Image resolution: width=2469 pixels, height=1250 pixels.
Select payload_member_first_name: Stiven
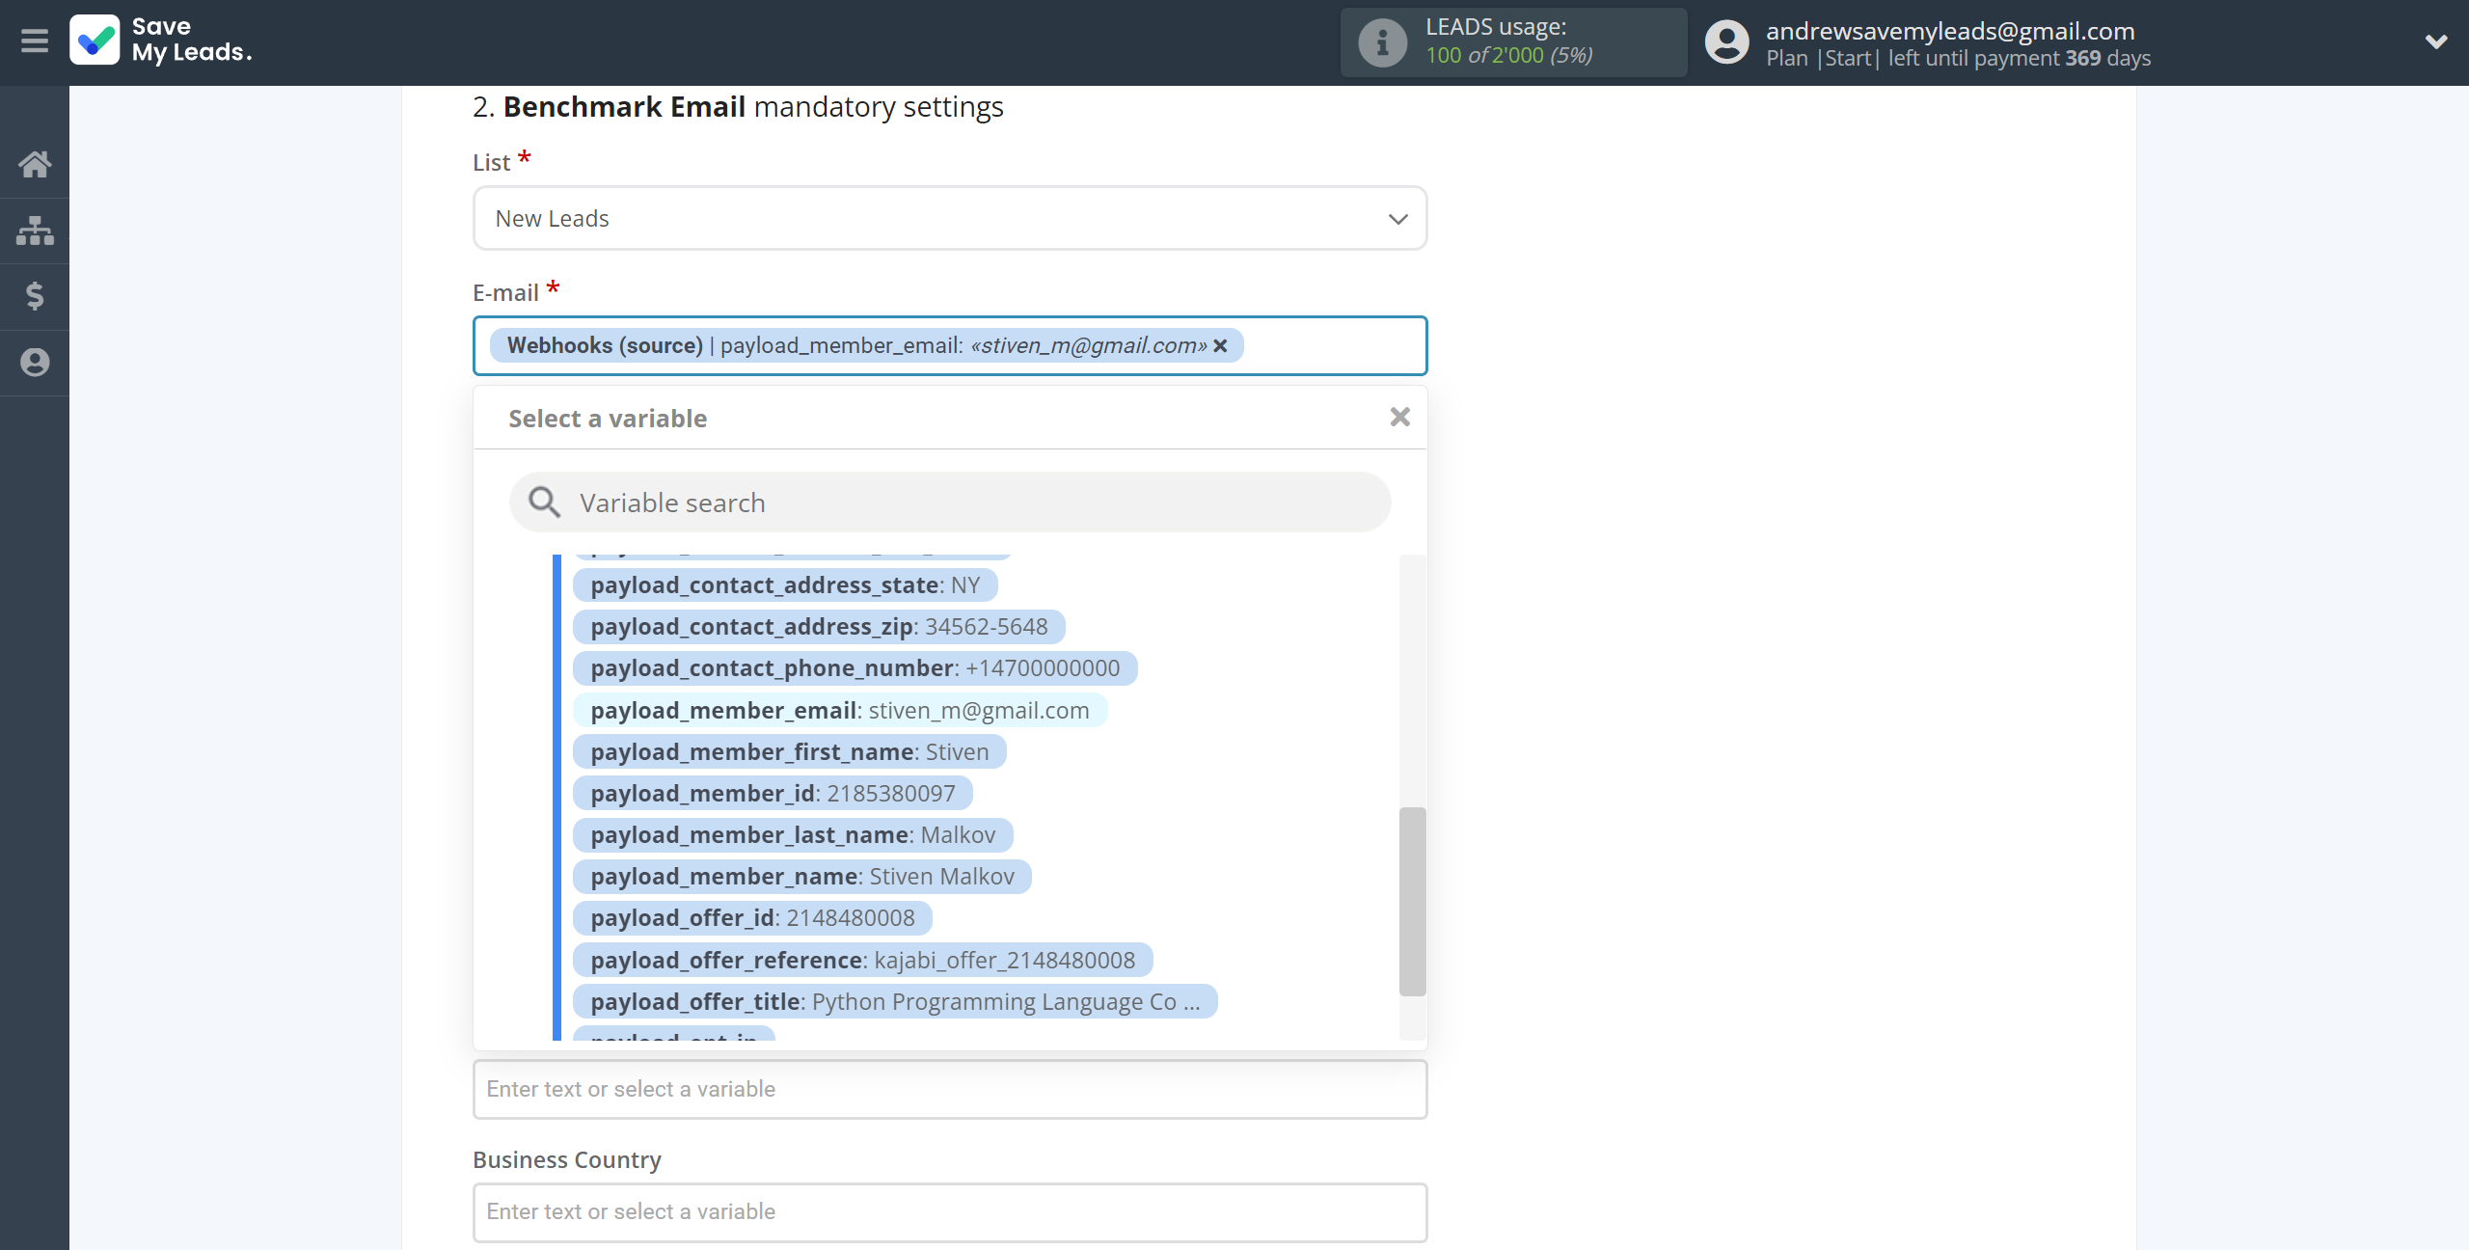[790, 752]
